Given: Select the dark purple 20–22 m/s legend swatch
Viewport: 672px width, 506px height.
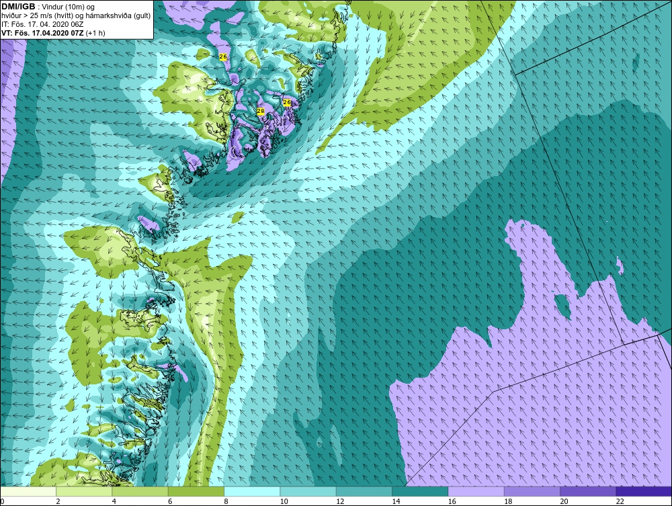Looking at the screenshot, I should tap(587, 491).
